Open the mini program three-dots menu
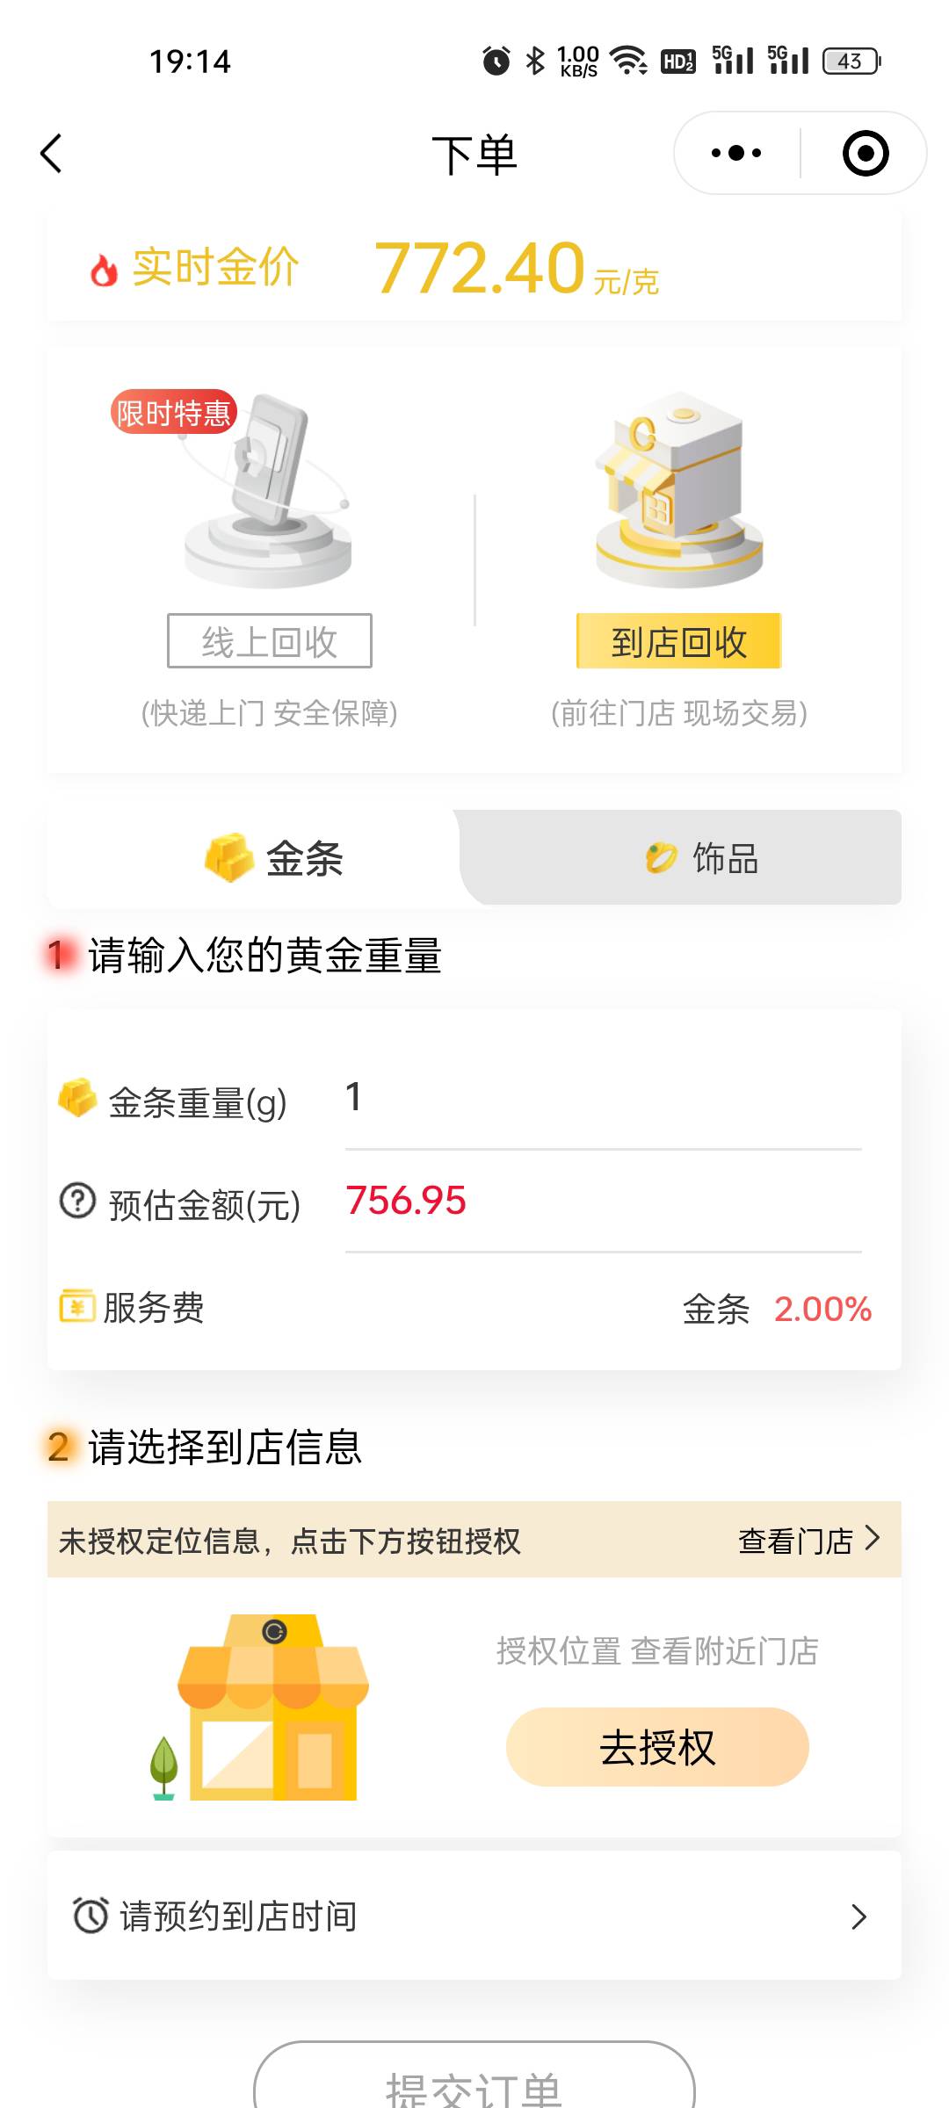 (736, 153)
